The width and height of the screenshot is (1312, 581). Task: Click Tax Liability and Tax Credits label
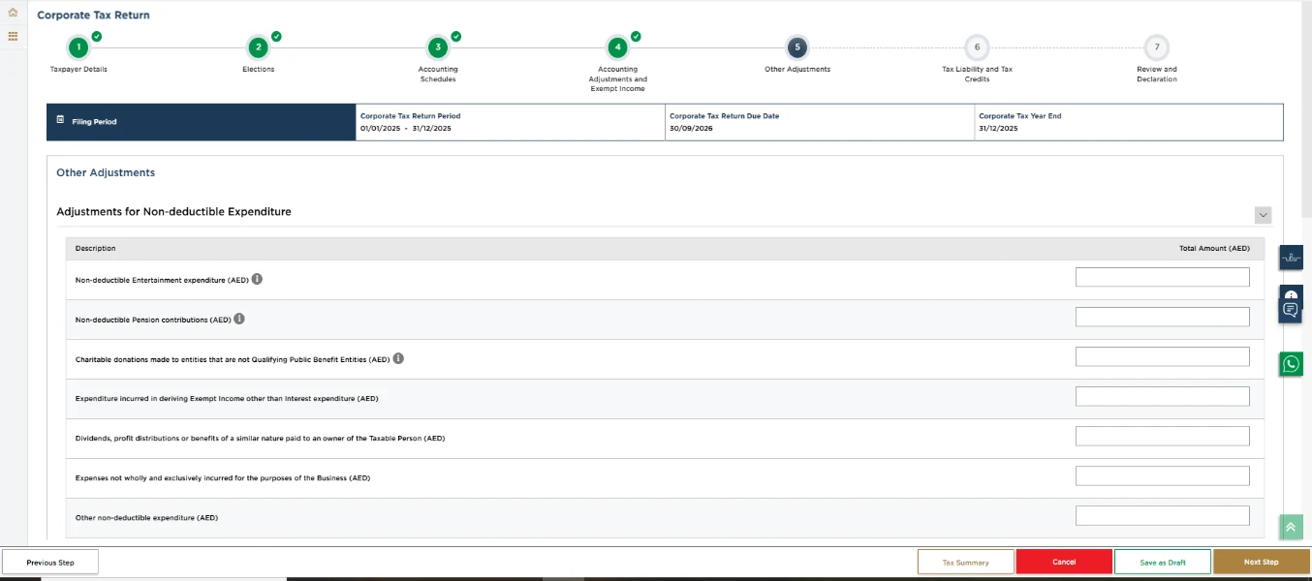click(977, 75)
